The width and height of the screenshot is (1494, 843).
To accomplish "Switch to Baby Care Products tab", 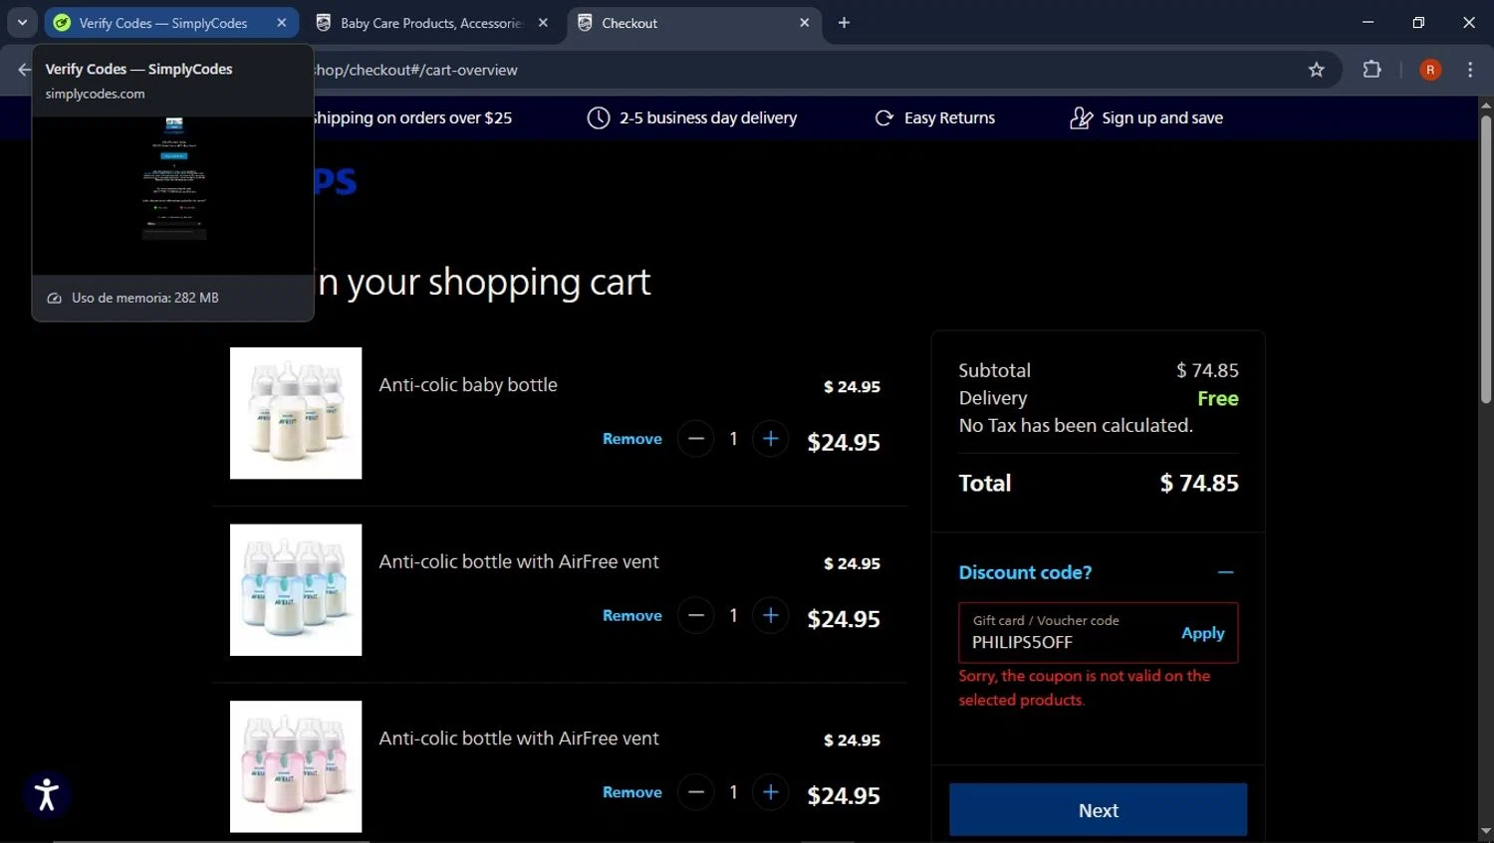I will point(431,23).
